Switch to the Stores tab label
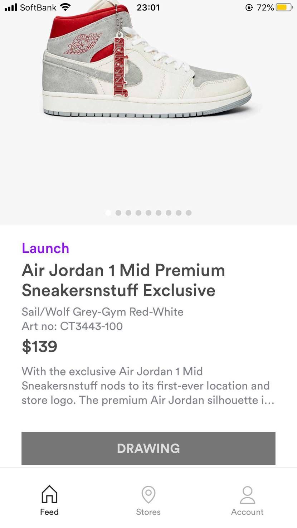The image size is (297, 528). tap(148, 512)
